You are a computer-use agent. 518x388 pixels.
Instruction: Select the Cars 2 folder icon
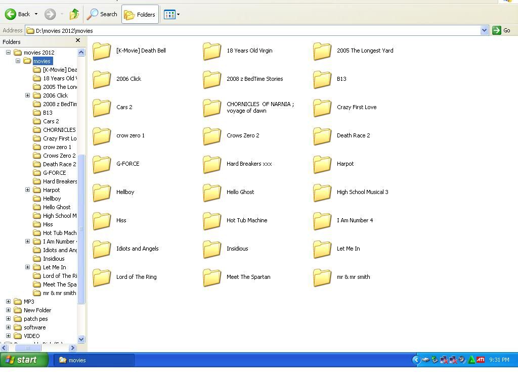[102, 108]
